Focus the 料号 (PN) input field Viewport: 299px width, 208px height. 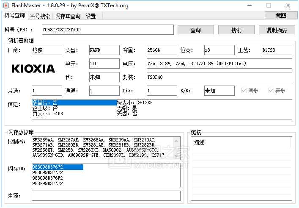coord(108,30)
